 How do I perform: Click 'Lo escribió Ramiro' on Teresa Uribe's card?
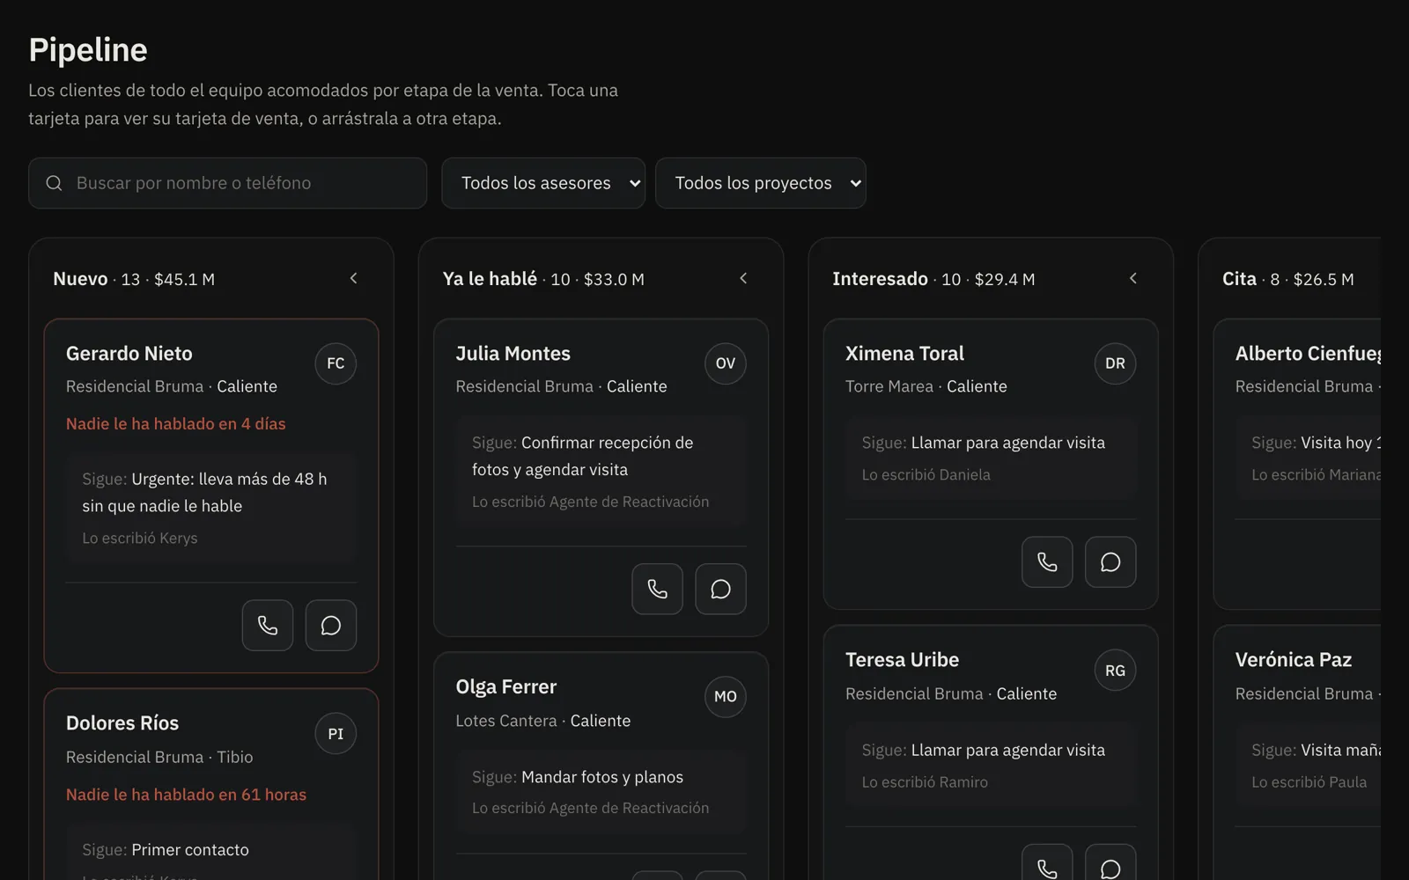pos(925,782)
